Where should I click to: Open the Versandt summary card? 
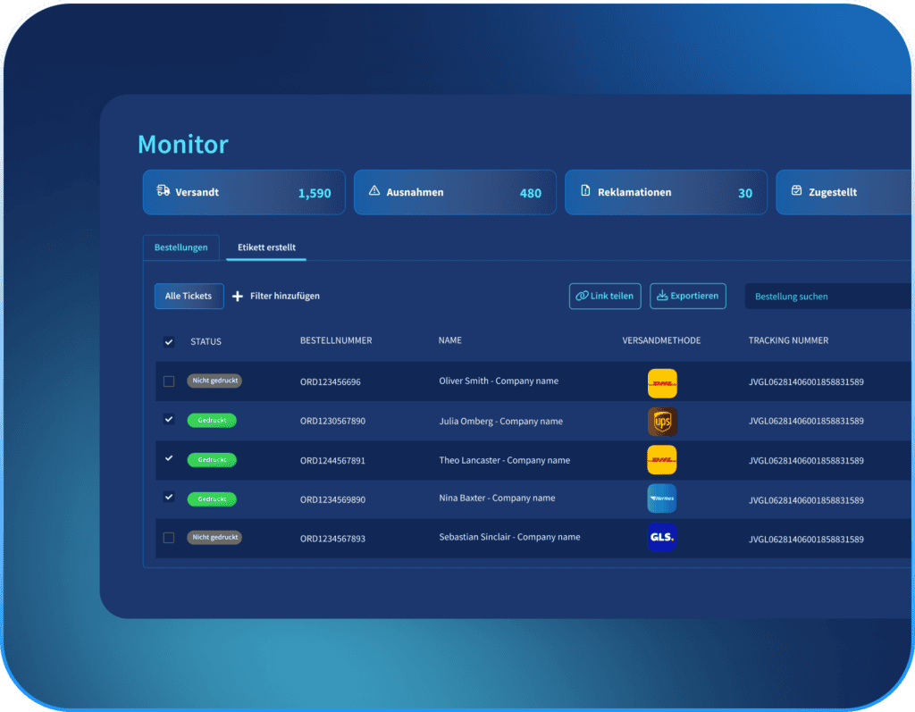click(244, 192)
